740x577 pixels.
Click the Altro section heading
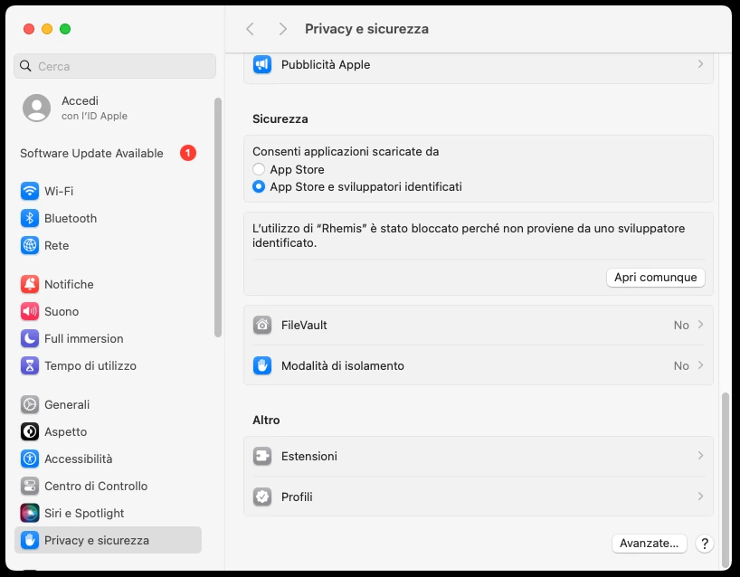[266, 420]
